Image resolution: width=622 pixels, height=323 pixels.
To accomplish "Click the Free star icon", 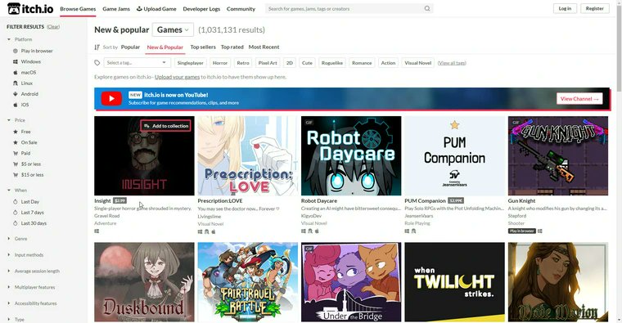I will [16, 132].
